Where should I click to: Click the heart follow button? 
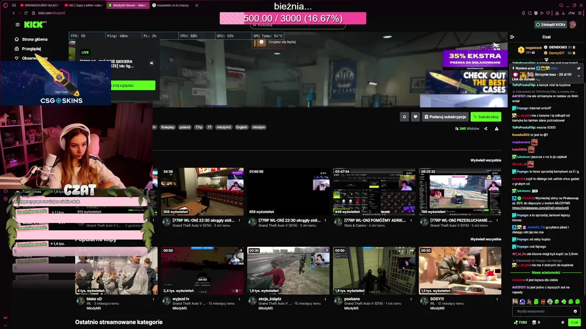click(x=415, y=117)
